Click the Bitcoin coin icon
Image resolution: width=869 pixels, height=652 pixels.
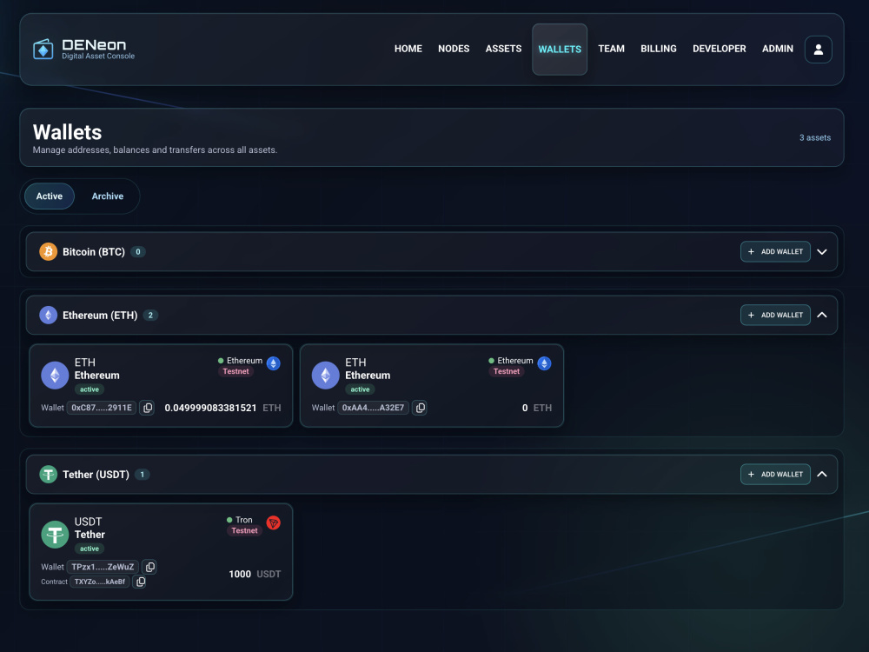(x=48, y=252)
